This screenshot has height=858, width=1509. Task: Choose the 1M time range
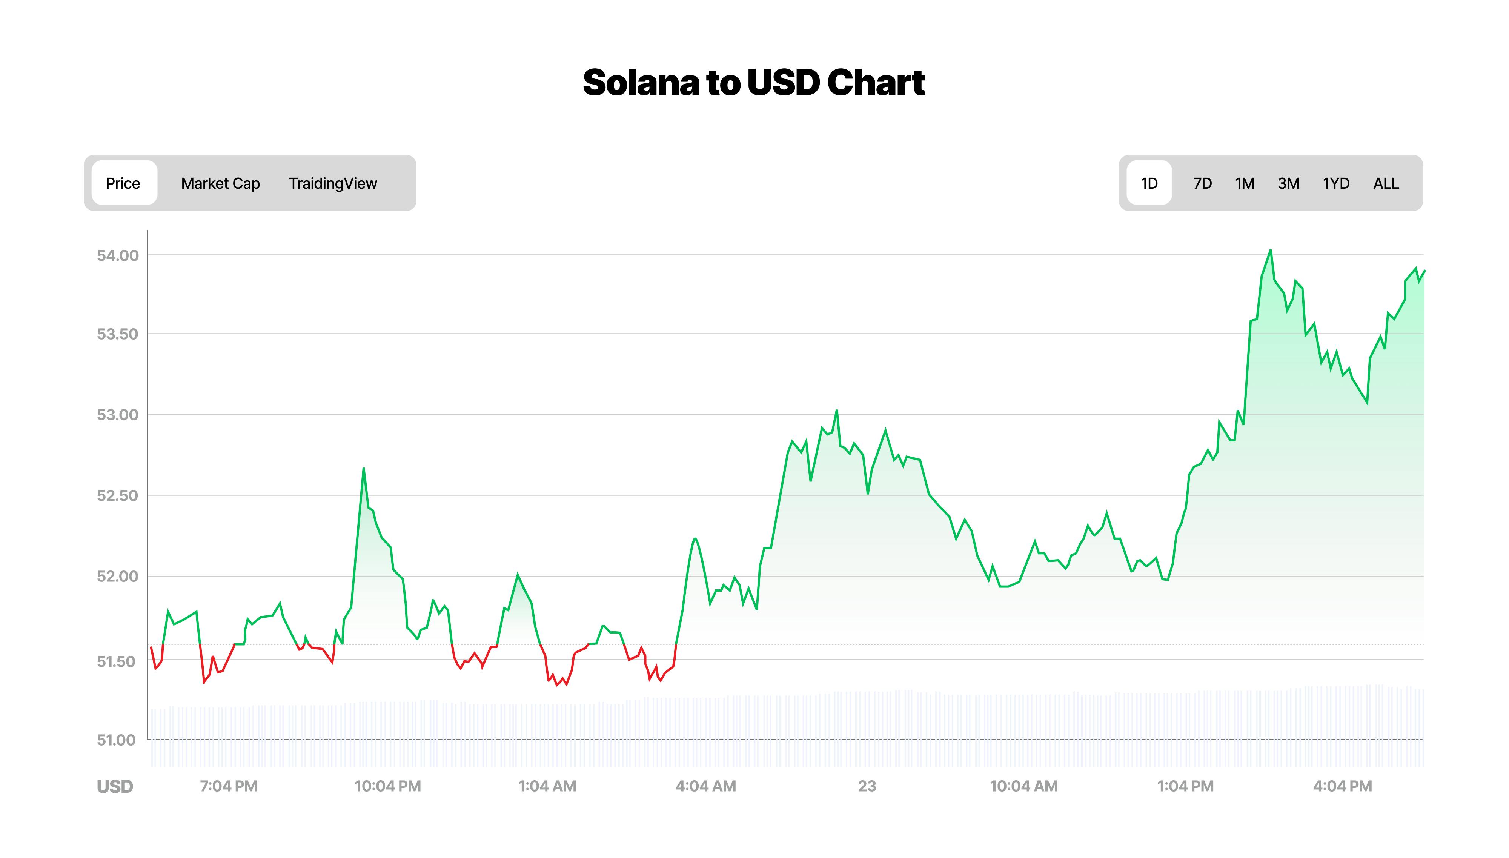(1245, 183)
